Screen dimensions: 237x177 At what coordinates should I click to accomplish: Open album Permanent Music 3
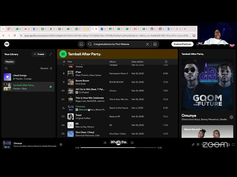point(118,73)
